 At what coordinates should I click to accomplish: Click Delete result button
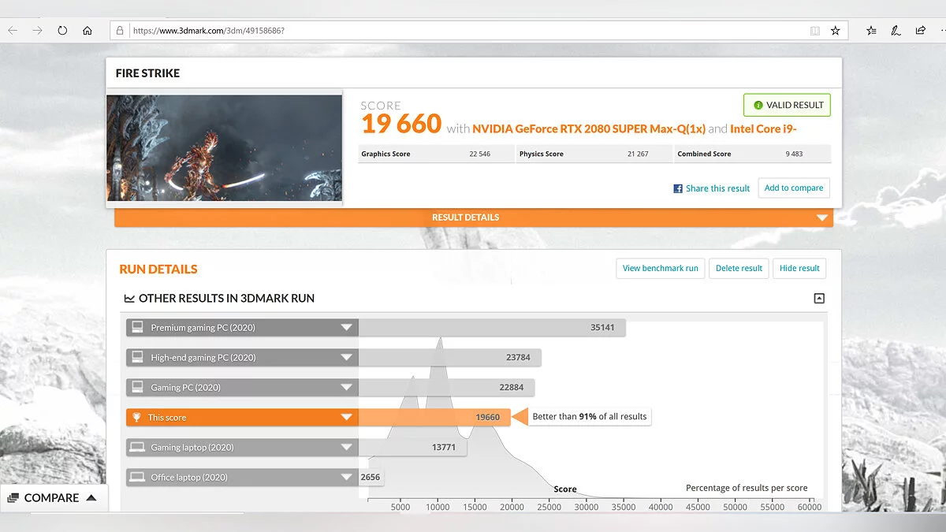pyautogui.click(x=739, y=268)
